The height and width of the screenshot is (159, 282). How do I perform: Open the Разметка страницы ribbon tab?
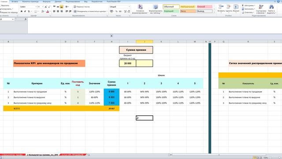pyautogui.click(x=30, y=1)
